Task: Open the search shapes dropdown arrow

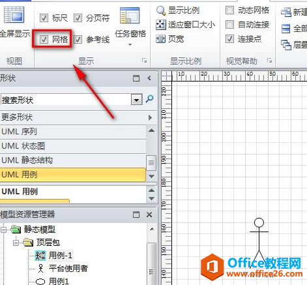Action: tap(136, 100)
